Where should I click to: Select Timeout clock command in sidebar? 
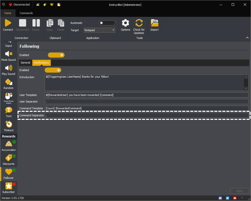(x=9, y=126)
